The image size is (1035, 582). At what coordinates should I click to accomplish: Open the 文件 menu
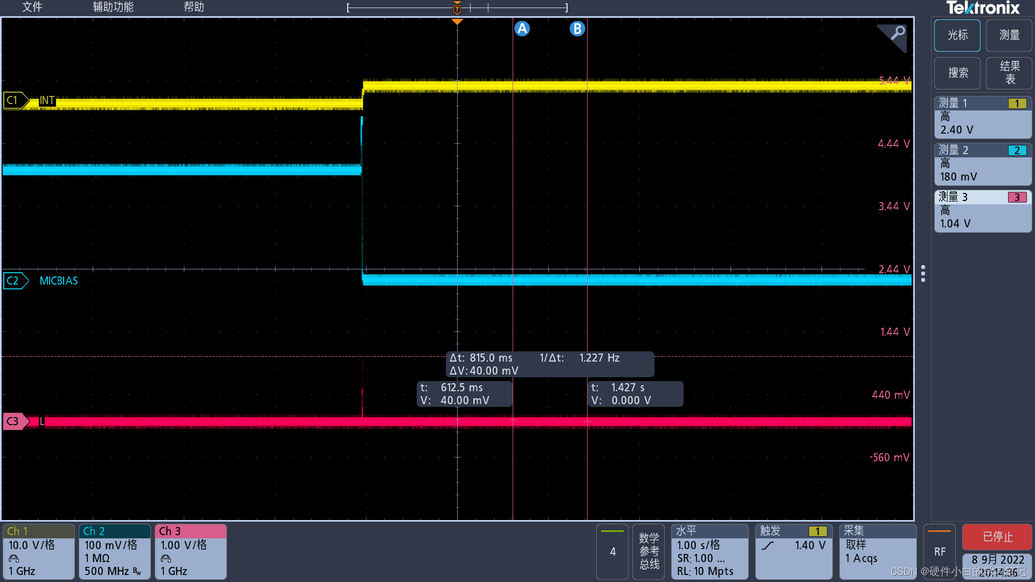pos(32,7)
